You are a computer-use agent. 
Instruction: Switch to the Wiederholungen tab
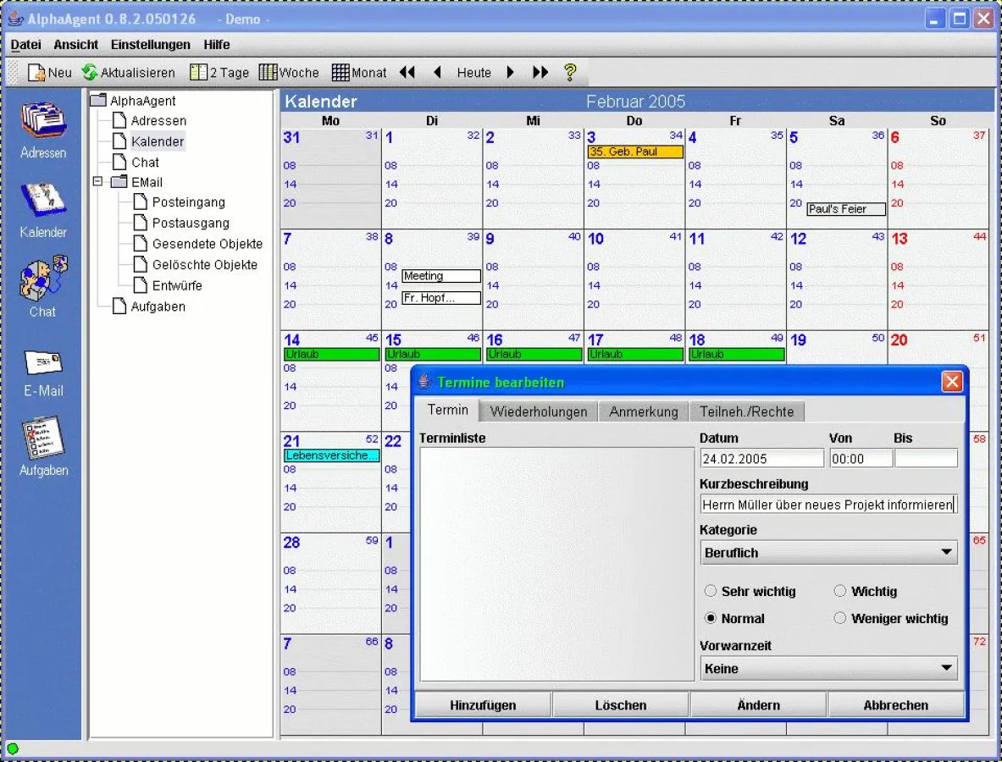point(539,411)
